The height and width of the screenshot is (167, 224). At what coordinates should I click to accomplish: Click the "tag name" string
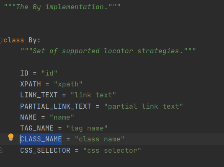pyautogui.click(x=87, y=128)
